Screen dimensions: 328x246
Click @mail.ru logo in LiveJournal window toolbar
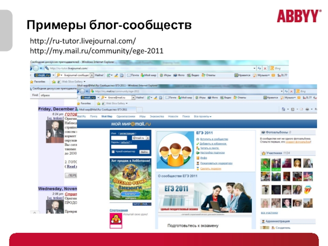(42, 75)
